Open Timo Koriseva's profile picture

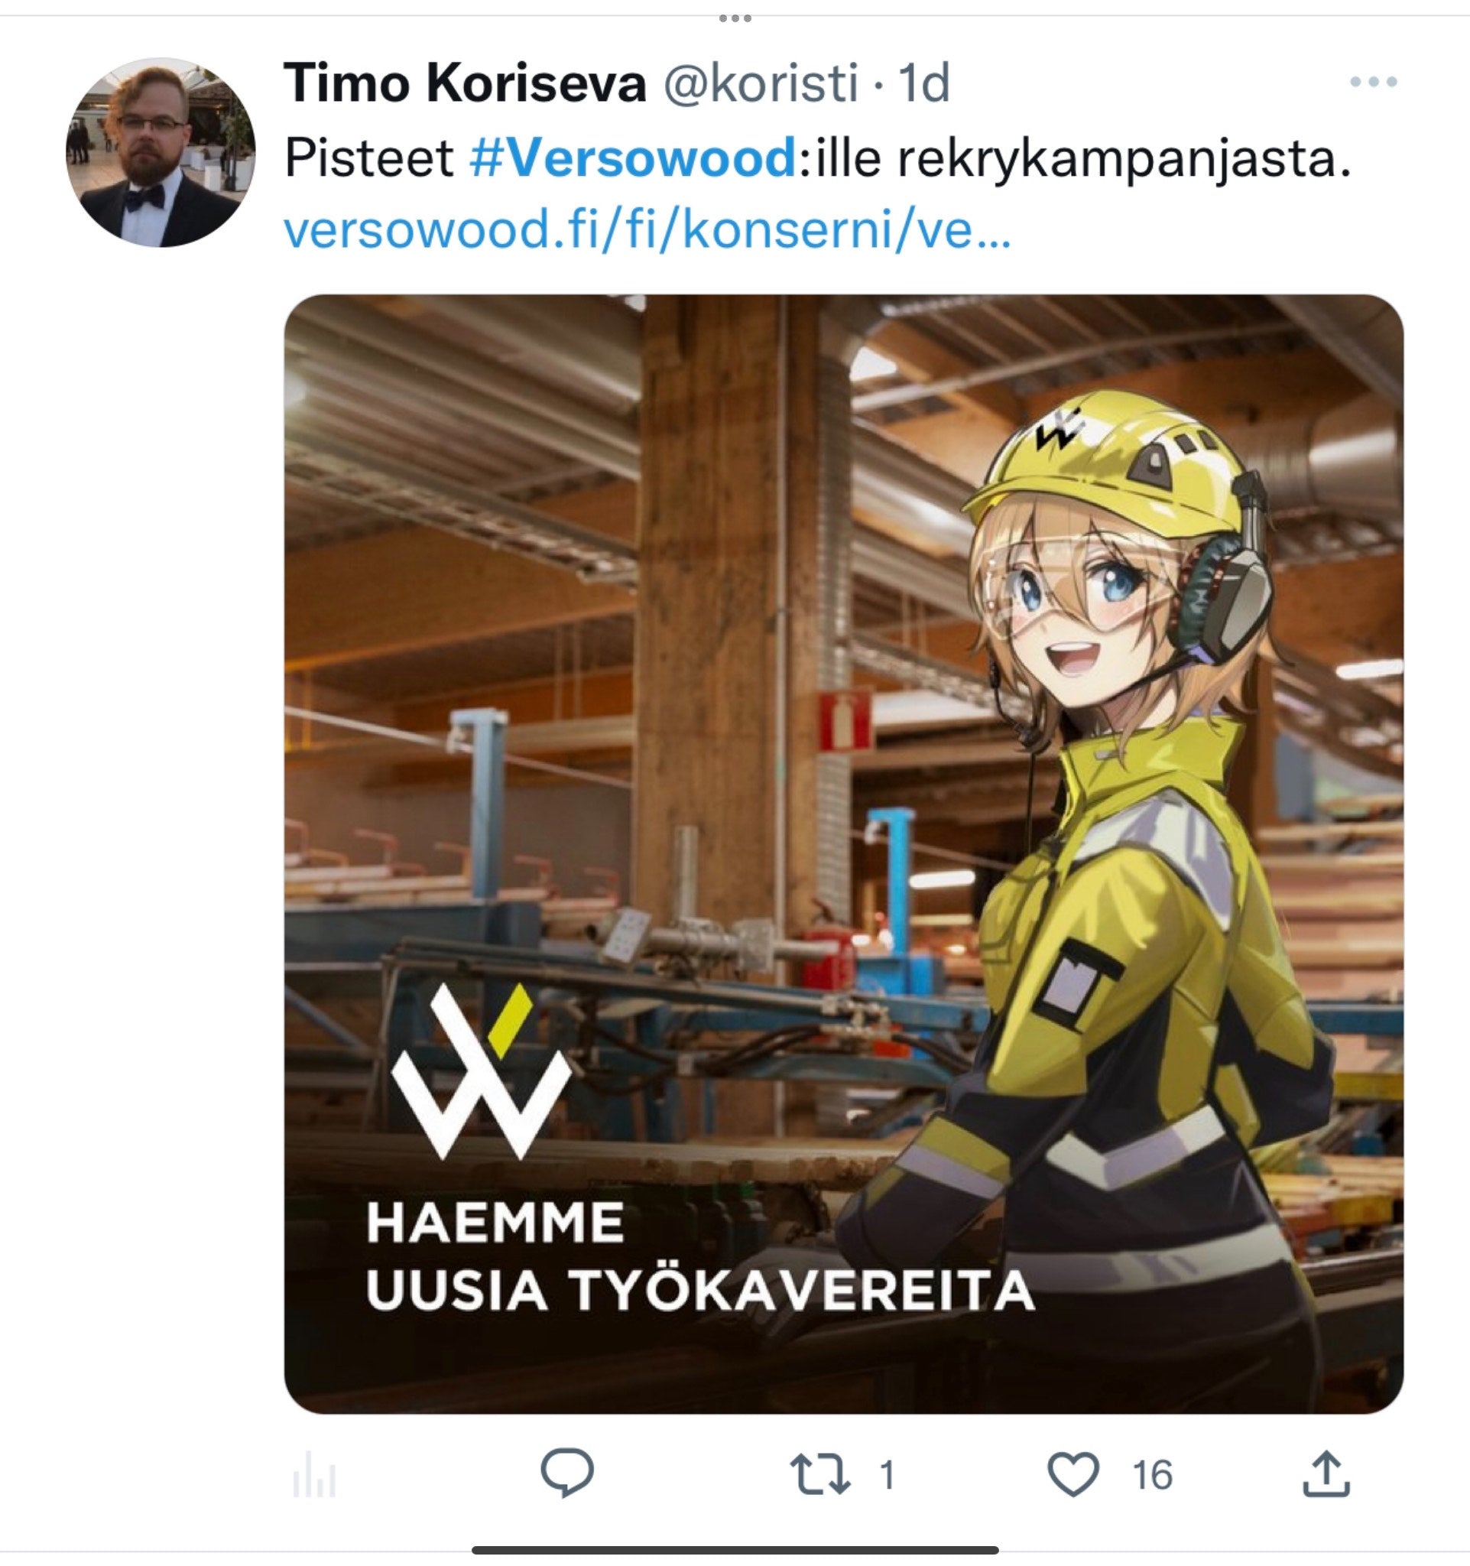(161, 152)
